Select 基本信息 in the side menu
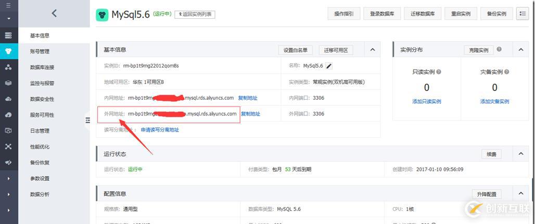The height and width of the screenshot is (224, 535). pyautogui.click(x=40, y=35)
